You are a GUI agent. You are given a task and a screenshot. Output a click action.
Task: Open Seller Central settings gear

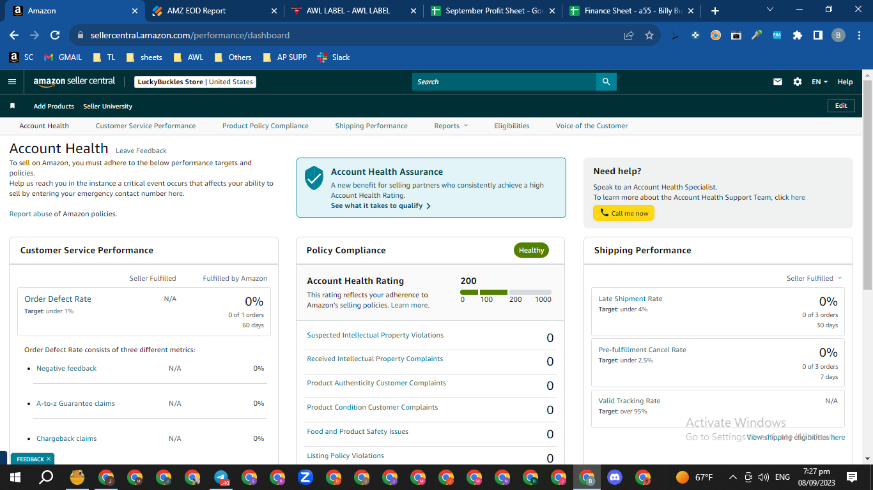click(x=797, y=82)
